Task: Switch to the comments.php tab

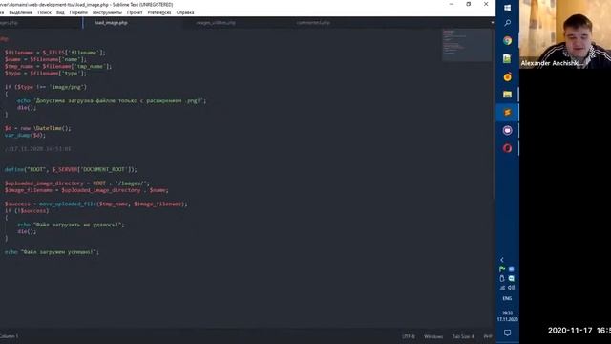Action: click(313, 23)
